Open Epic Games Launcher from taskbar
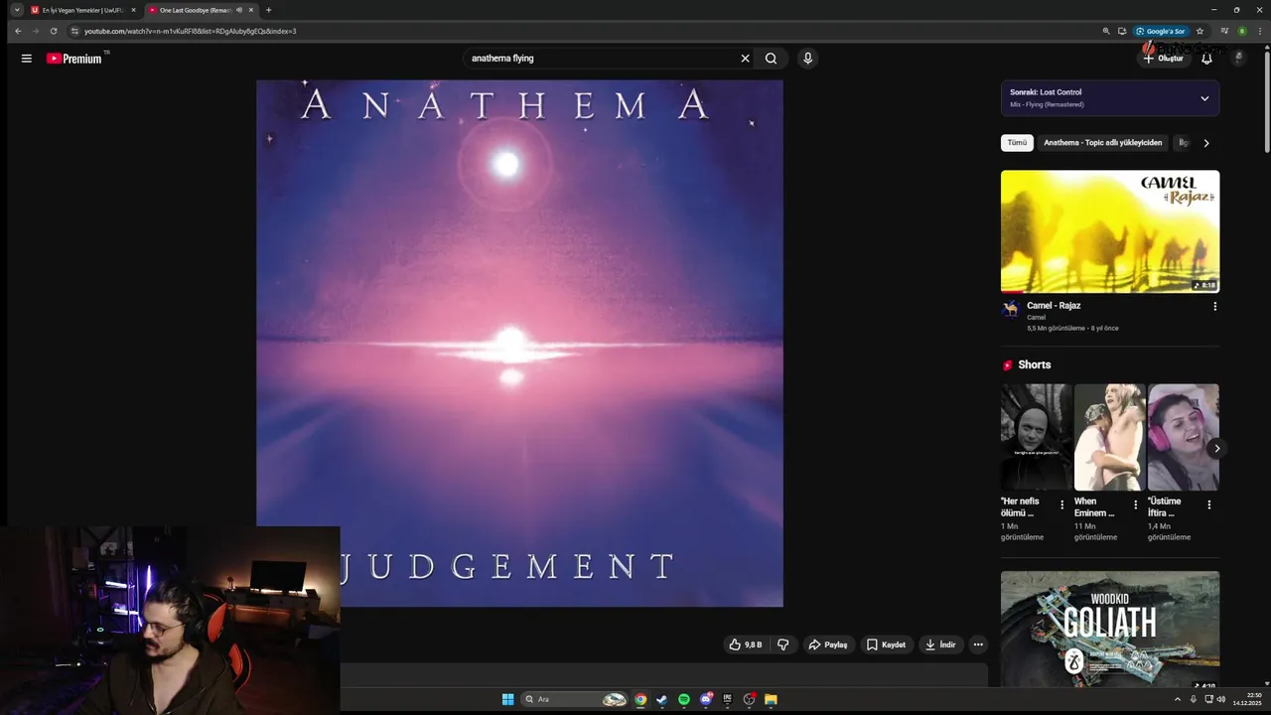1271x715 pixels. [x=727, y=699]
